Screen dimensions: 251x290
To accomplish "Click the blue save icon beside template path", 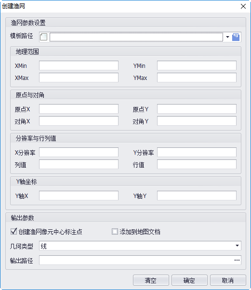I will pos(236,37).
